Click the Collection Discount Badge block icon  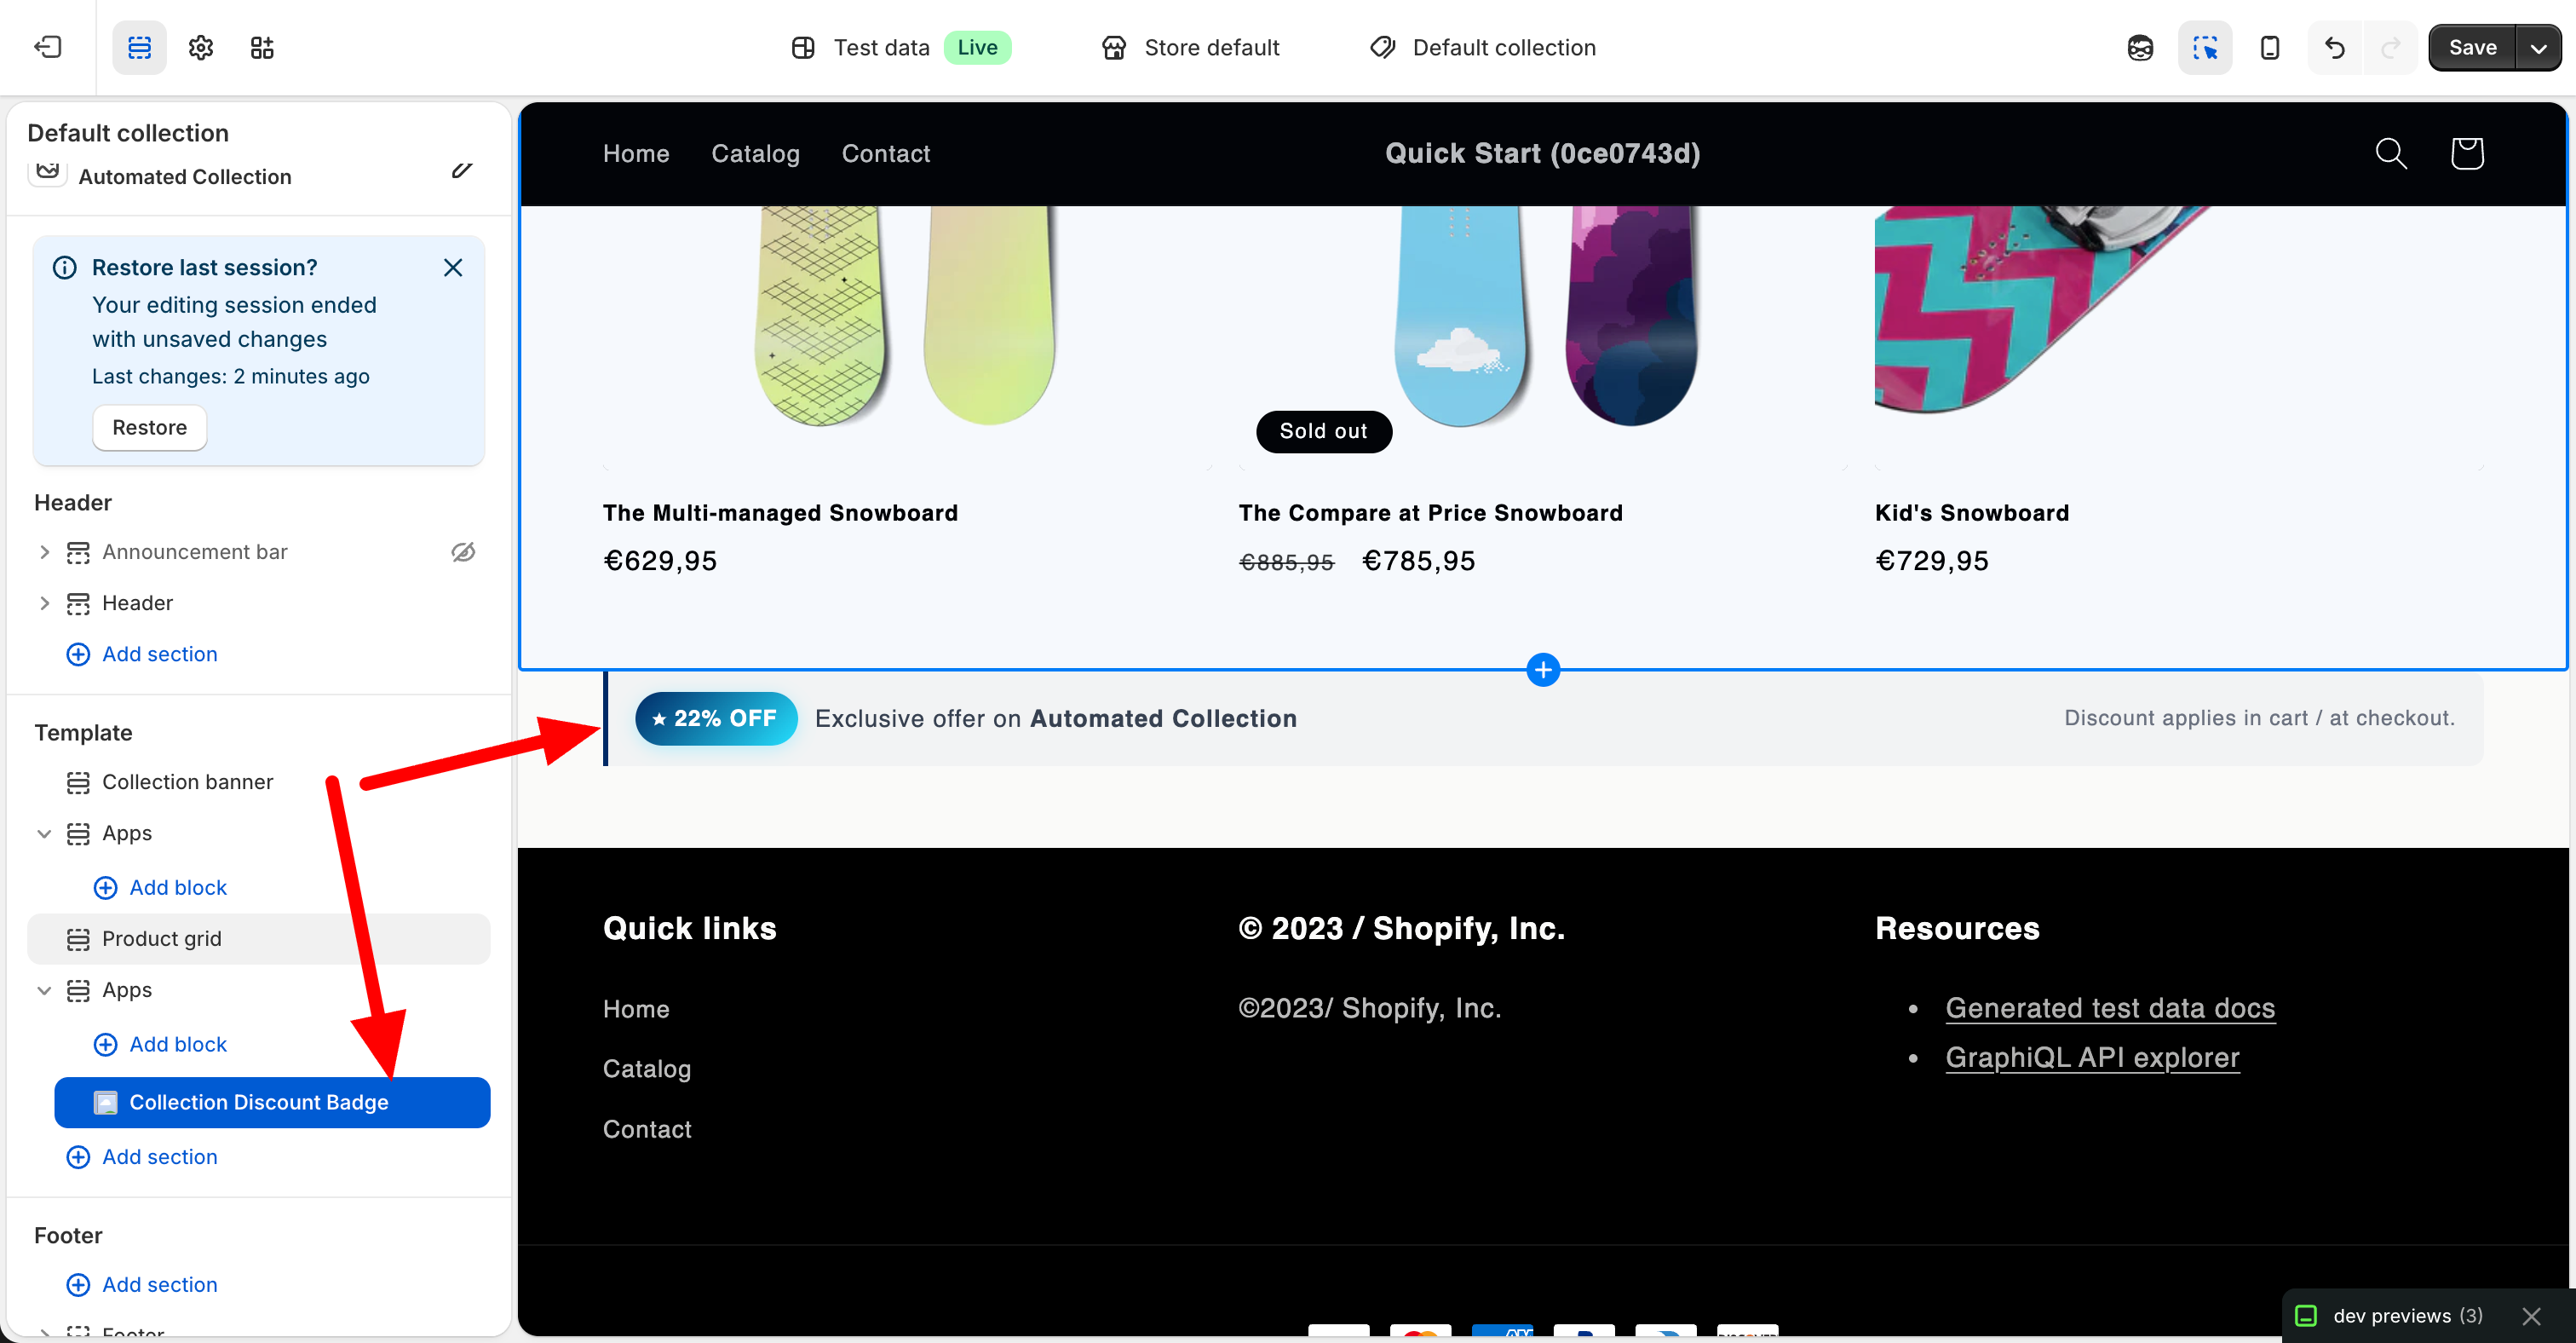click(x=105, y=1102)
